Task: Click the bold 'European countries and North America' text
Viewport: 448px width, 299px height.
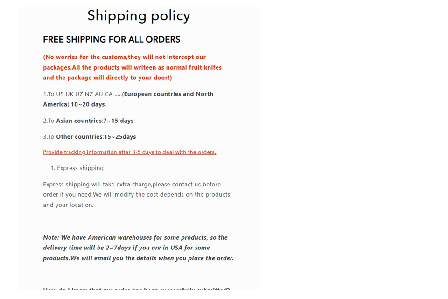Action: tap(168, 94)
